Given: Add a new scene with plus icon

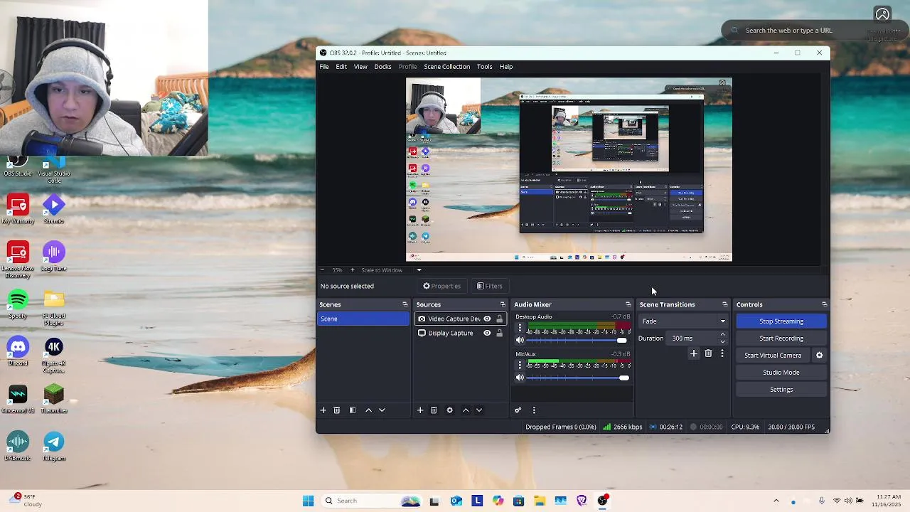Looking at the screenshot, I should 323,410.
